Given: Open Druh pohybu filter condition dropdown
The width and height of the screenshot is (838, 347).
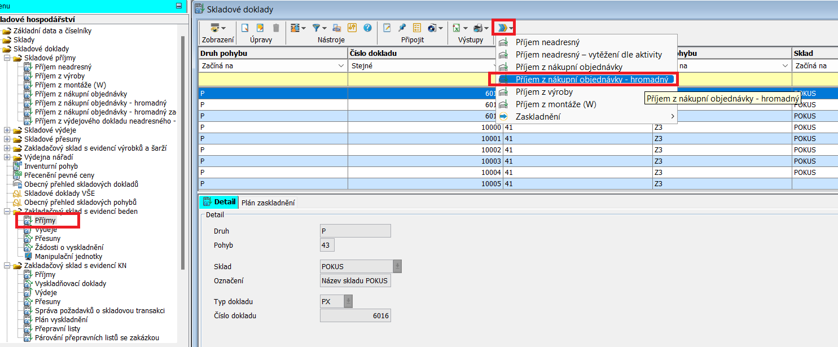Looking at the screenshot, I should click(341, 66).
